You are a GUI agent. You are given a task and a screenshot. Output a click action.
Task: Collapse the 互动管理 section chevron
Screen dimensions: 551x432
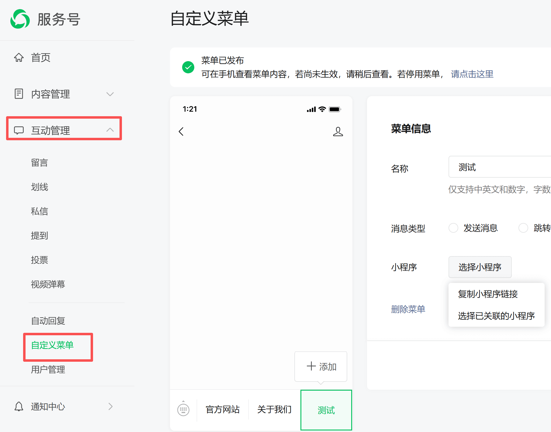pos(110,130)
